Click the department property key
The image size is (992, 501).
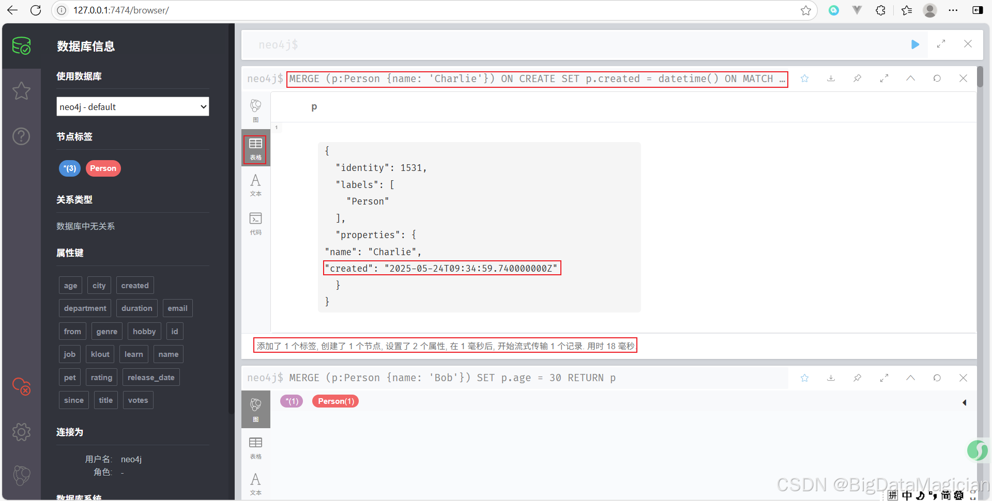85,308
